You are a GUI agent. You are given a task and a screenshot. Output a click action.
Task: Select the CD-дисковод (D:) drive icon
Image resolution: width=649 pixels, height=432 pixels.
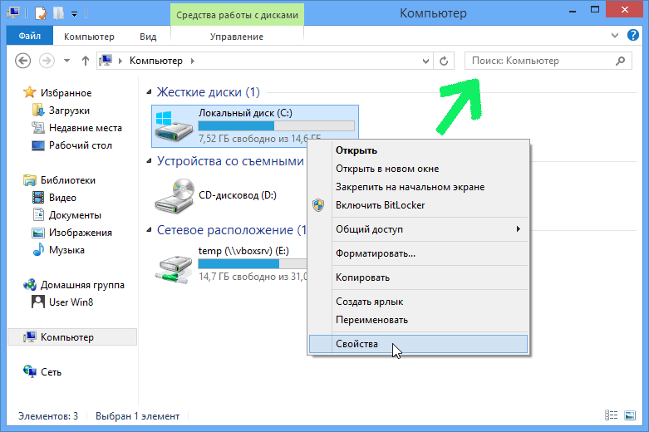coord(175,195)
